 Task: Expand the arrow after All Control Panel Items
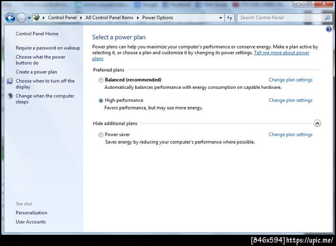coord(138,18)
